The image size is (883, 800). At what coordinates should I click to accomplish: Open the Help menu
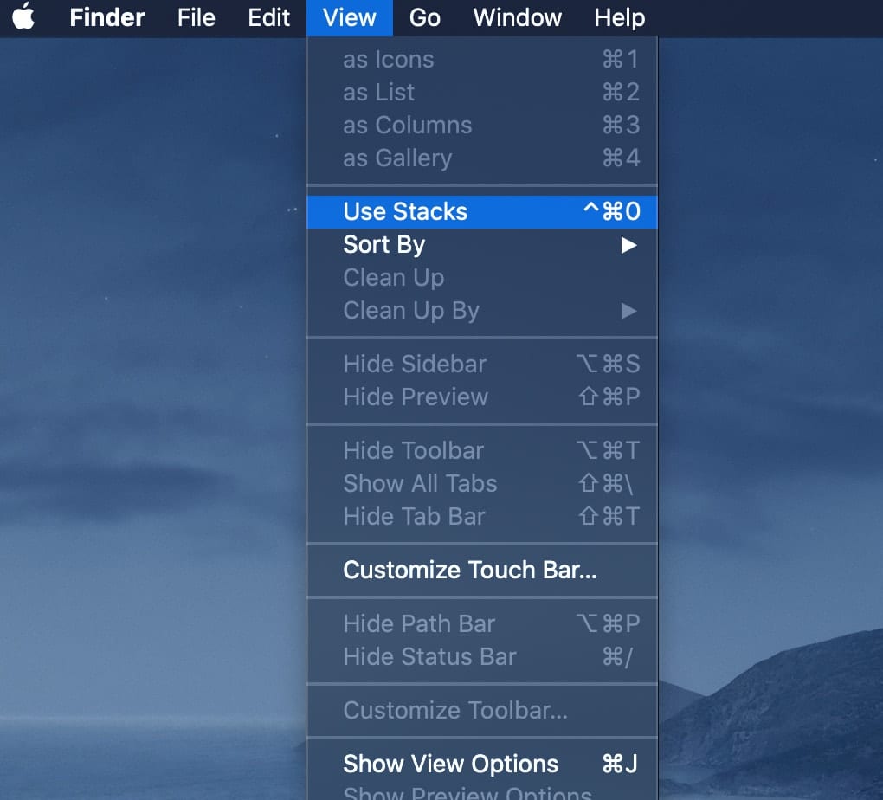pos(619,17)
